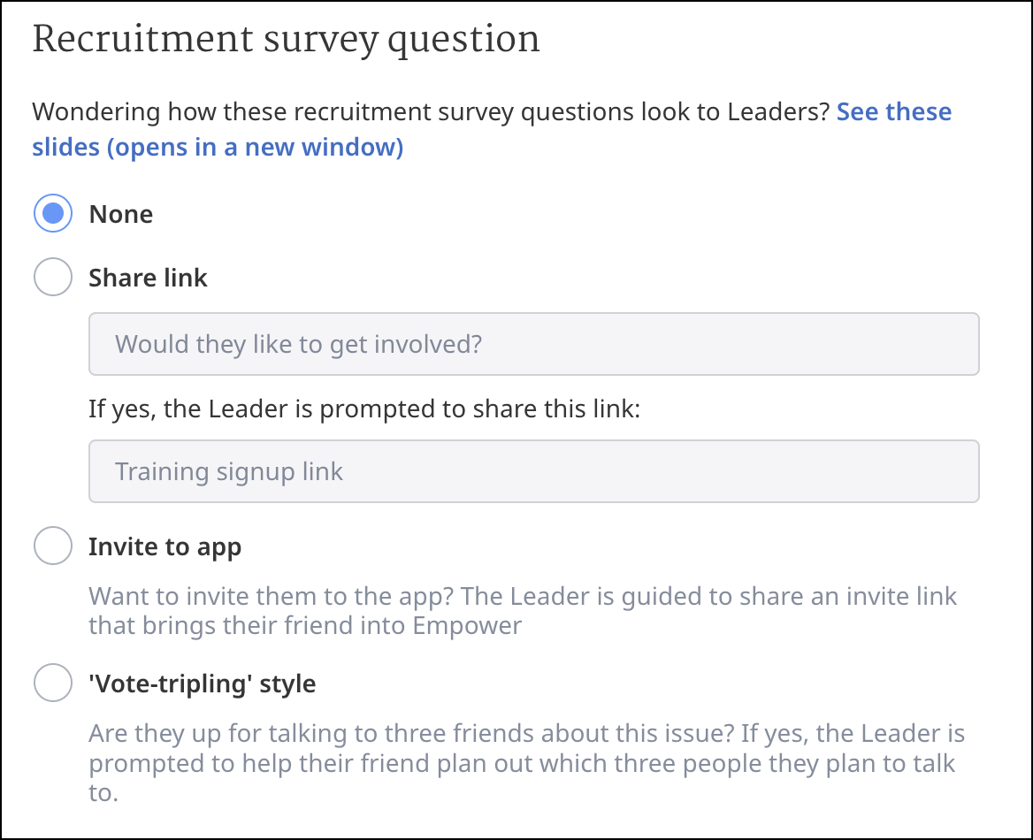The height and width of the screenshot is (840, 1033).
Task: Click the 'Want to invite them to the app?' description
Action: (272, 596)
